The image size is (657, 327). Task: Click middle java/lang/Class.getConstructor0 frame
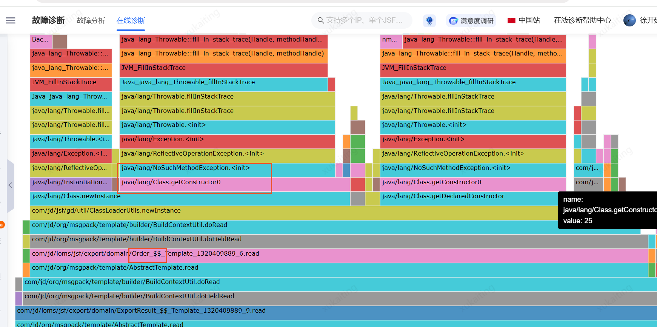tap(235, 184)
